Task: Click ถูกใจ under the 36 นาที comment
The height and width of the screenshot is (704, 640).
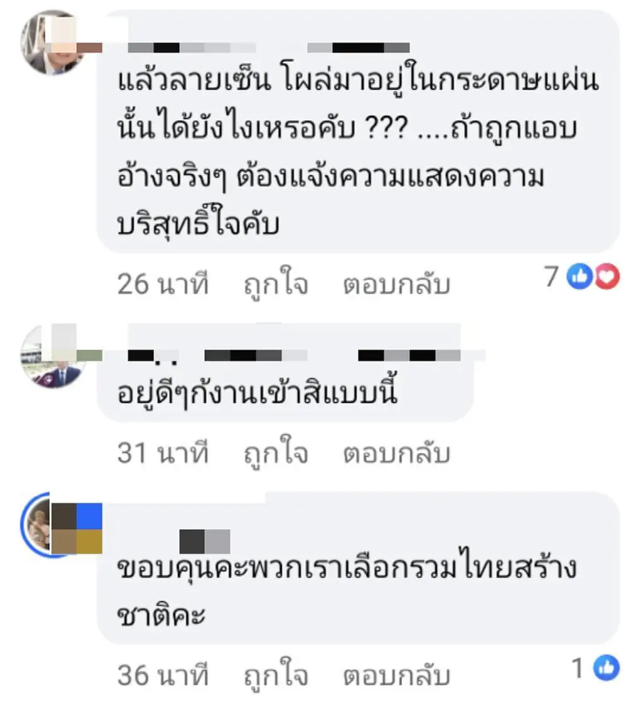Action: [x=276, y=675]
